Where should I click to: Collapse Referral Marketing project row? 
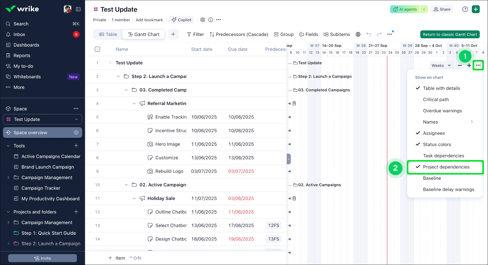click(134, 103)
